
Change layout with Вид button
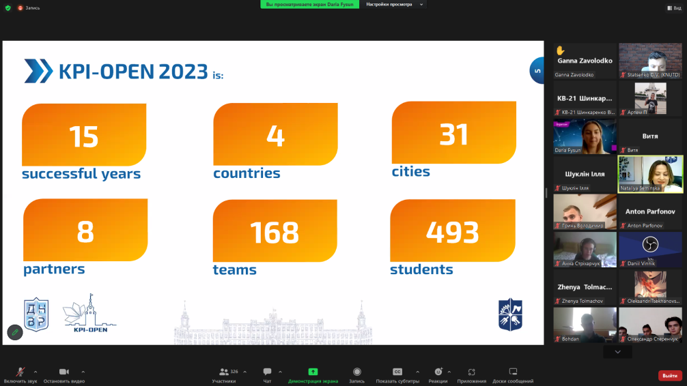[x=674, y=8]
